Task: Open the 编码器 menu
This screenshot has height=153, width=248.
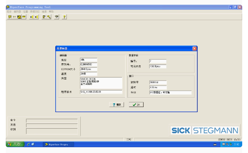Action: 17,12
